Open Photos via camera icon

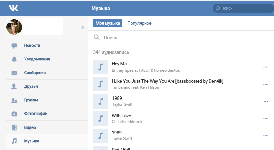click(14, 114)
